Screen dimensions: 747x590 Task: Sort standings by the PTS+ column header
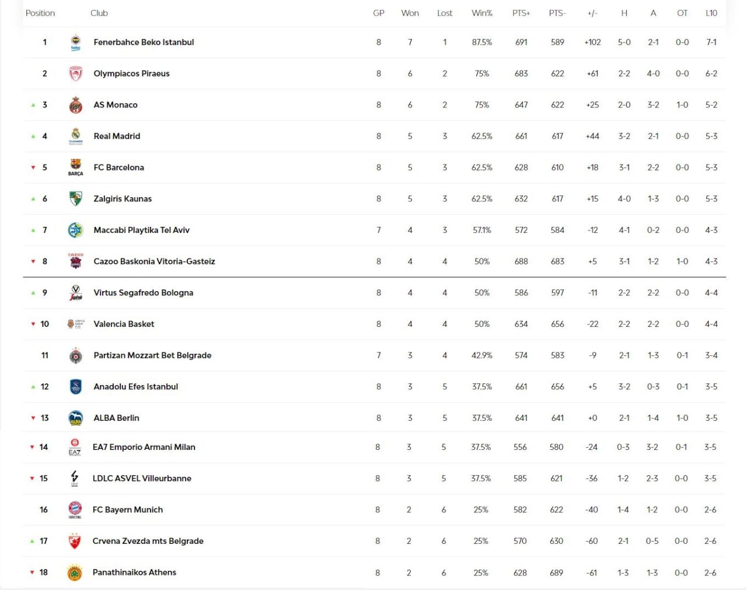coord(521,13)
